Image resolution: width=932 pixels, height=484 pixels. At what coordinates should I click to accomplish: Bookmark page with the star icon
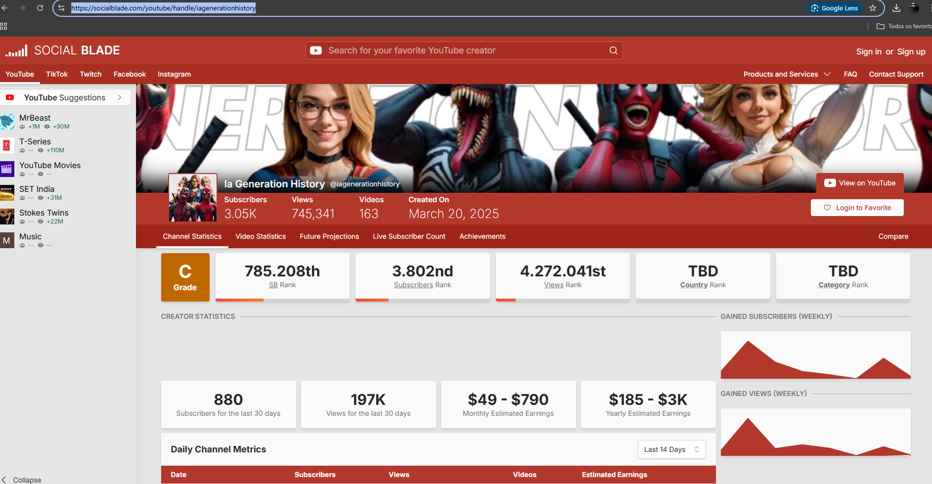873,8
